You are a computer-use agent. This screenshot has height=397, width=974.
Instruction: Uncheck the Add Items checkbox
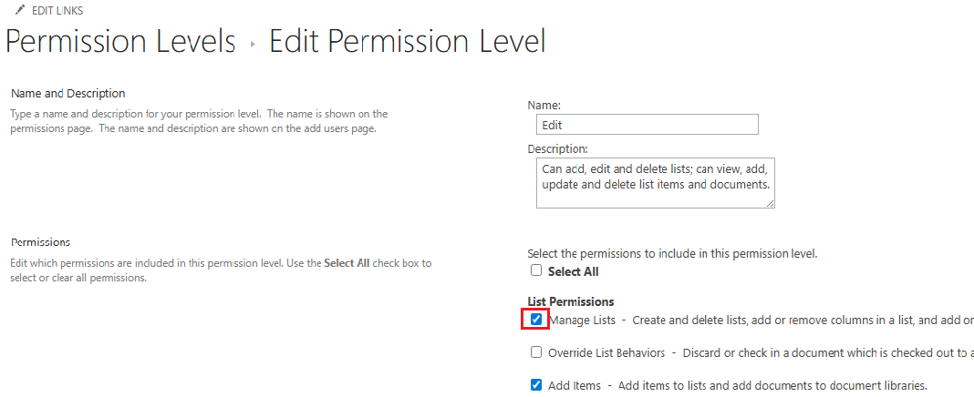[536, 384]
